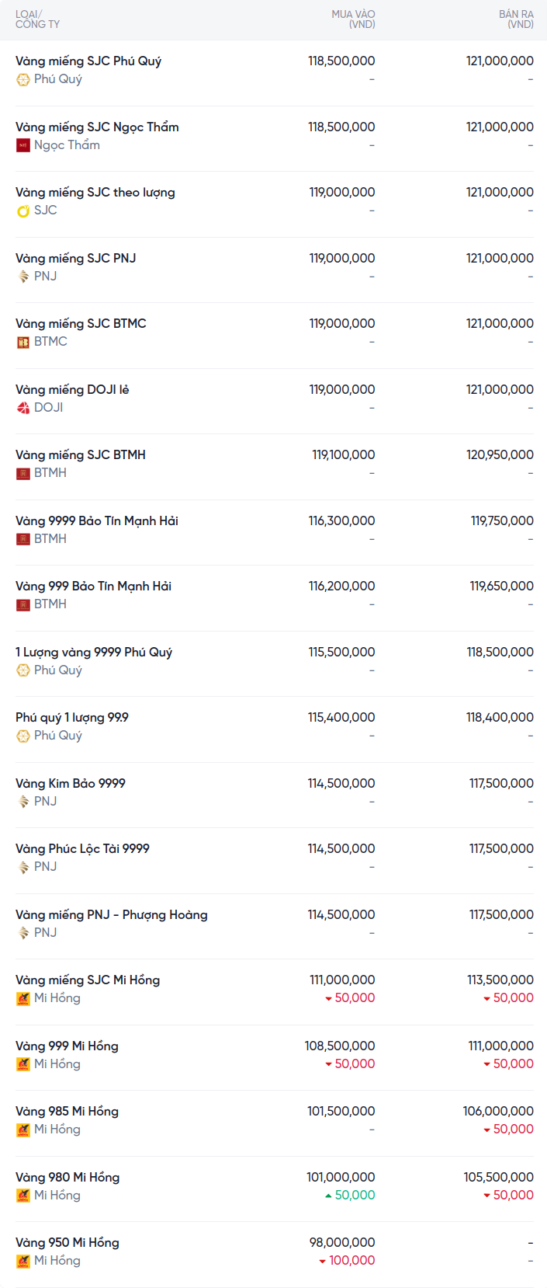Click the SJC gold ring icon
This screenshot has width=547, height=1288.
click(23, 211)
